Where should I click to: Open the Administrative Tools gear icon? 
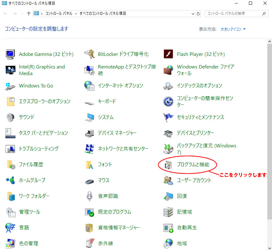click(10, 212)
